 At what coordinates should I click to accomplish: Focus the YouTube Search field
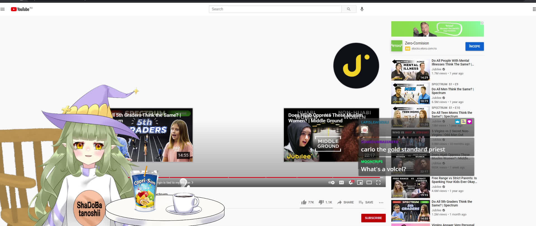pos(275,9)
